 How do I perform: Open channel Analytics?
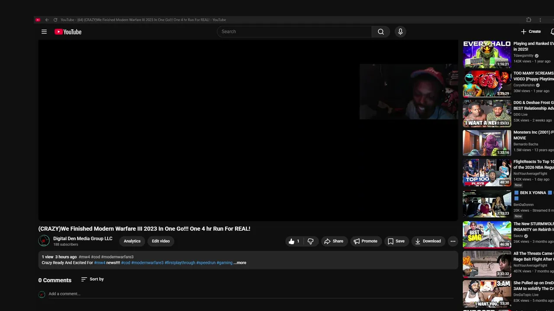click(x=132, y=241)
